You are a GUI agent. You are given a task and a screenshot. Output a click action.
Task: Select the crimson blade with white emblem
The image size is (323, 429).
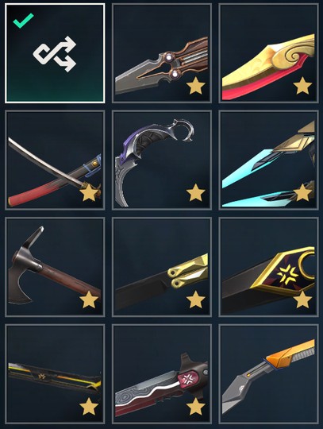(162, 374)
